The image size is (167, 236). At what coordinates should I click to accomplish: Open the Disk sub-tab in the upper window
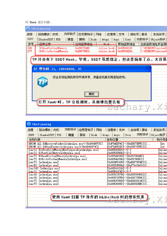(x=94, y=39)
